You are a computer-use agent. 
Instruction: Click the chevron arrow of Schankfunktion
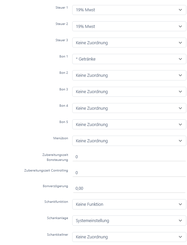click(180, 204)
